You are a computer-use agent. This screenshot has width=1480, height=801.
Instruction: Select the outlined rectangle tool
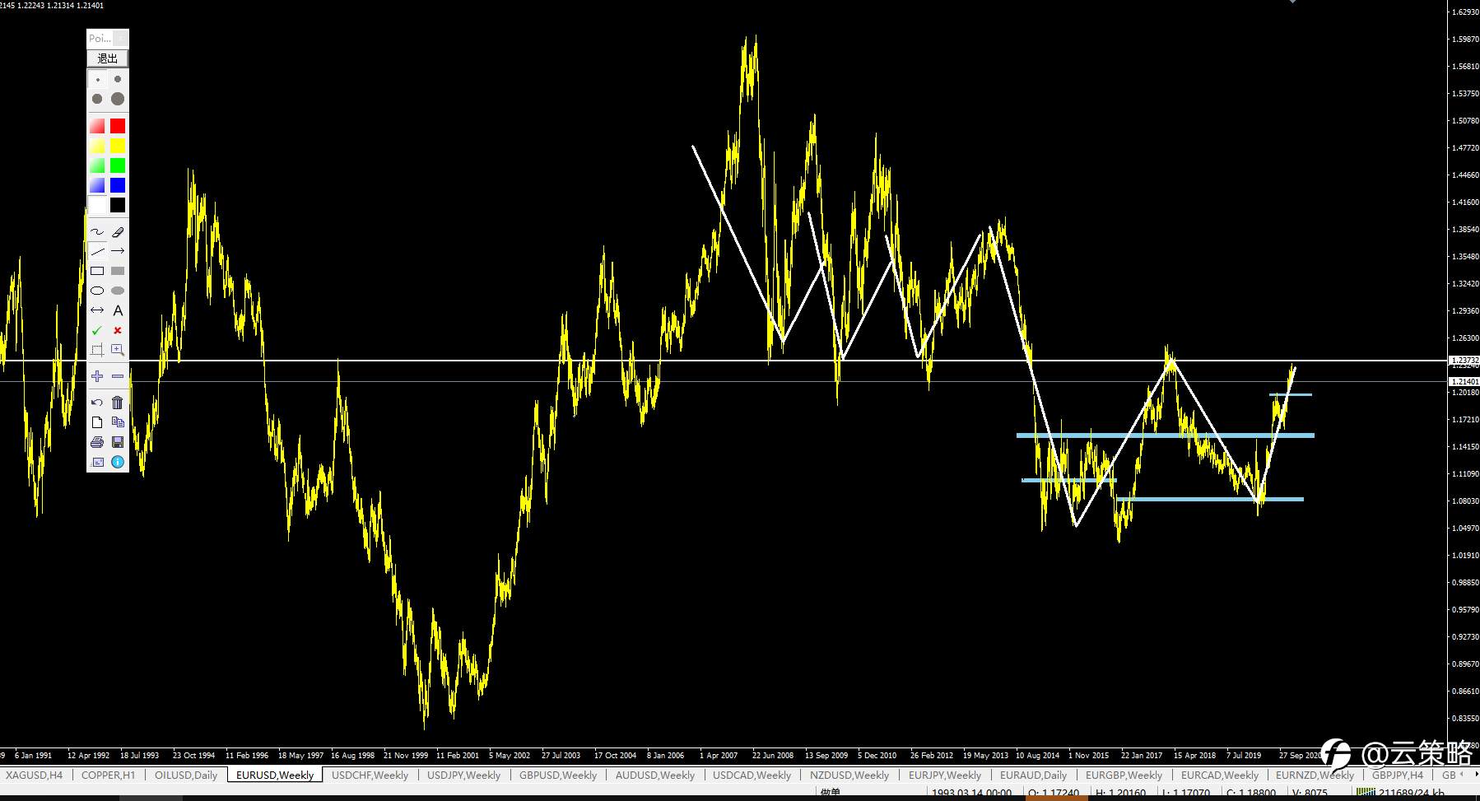coord(97,271)
